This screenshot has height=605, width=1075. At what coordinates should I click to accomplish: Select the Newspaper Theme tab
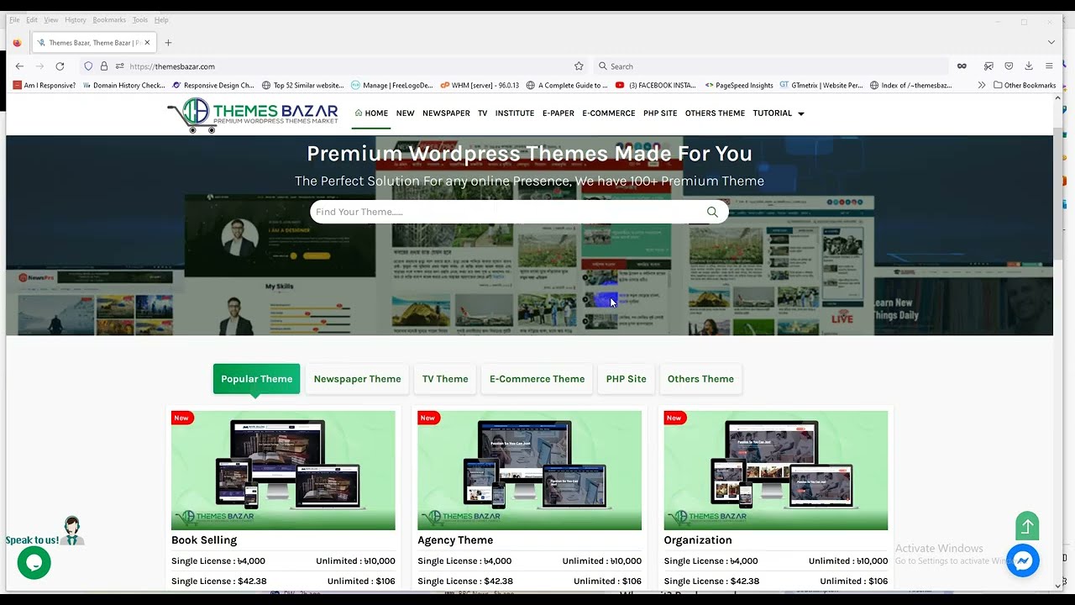(357, 379)
